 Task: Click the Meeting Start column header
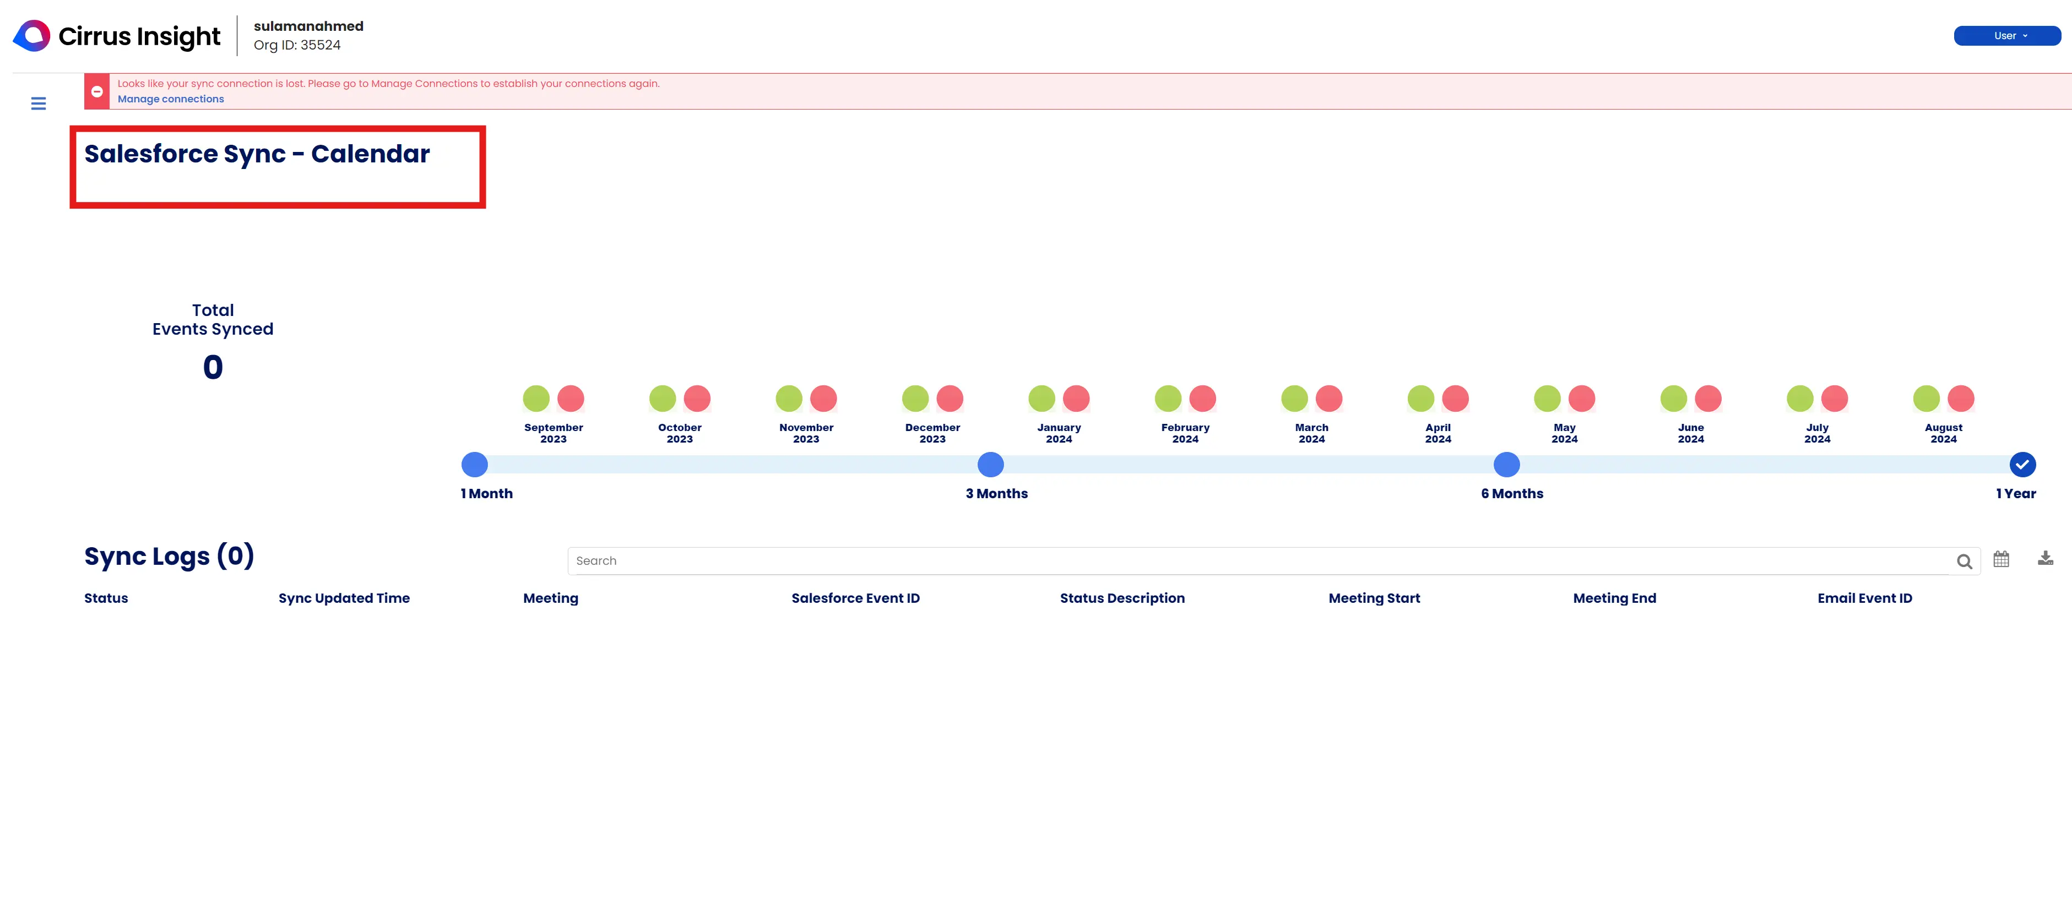point(1374,598)
